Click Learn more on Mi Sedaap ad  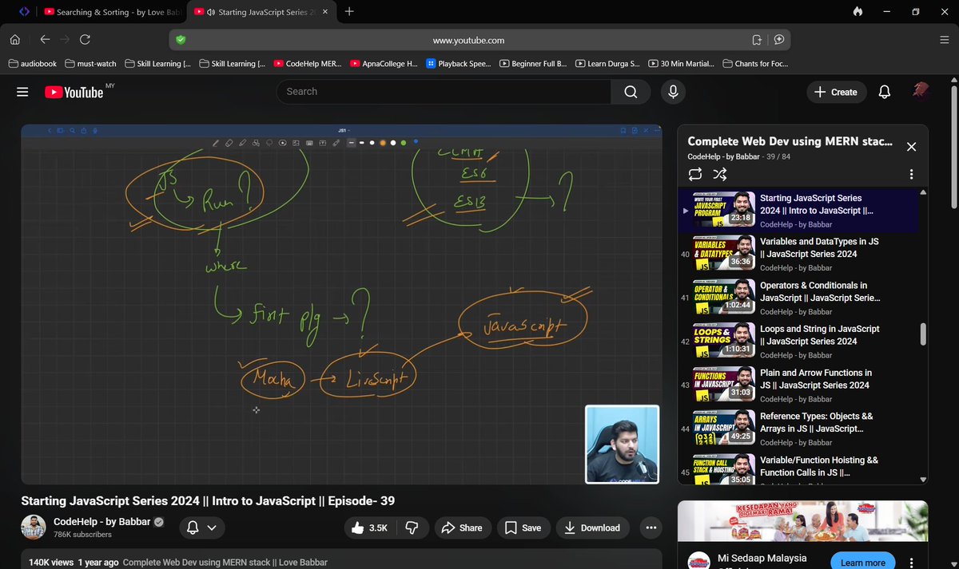pyautogui.click(x=862, y=562)
